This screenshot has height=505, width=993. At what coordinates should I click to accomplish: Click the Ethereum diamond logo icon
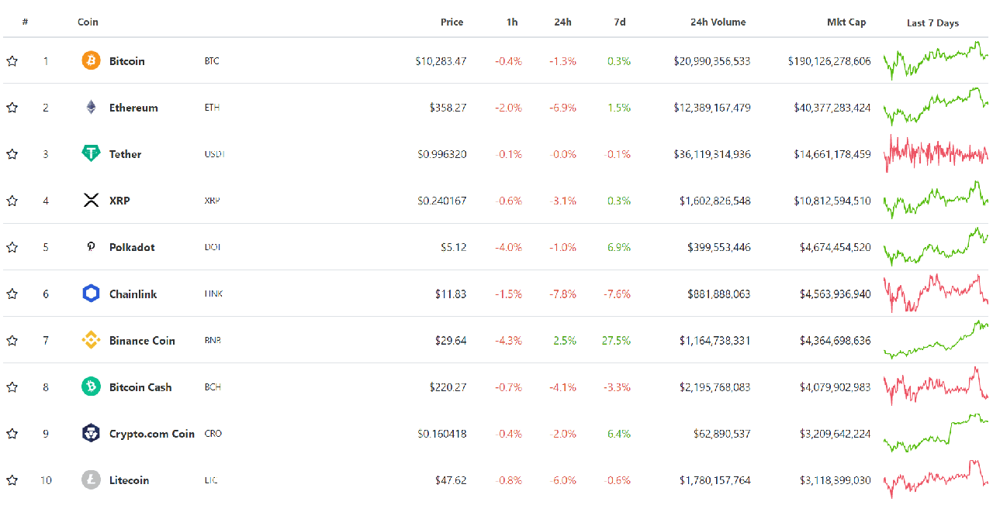91,107
